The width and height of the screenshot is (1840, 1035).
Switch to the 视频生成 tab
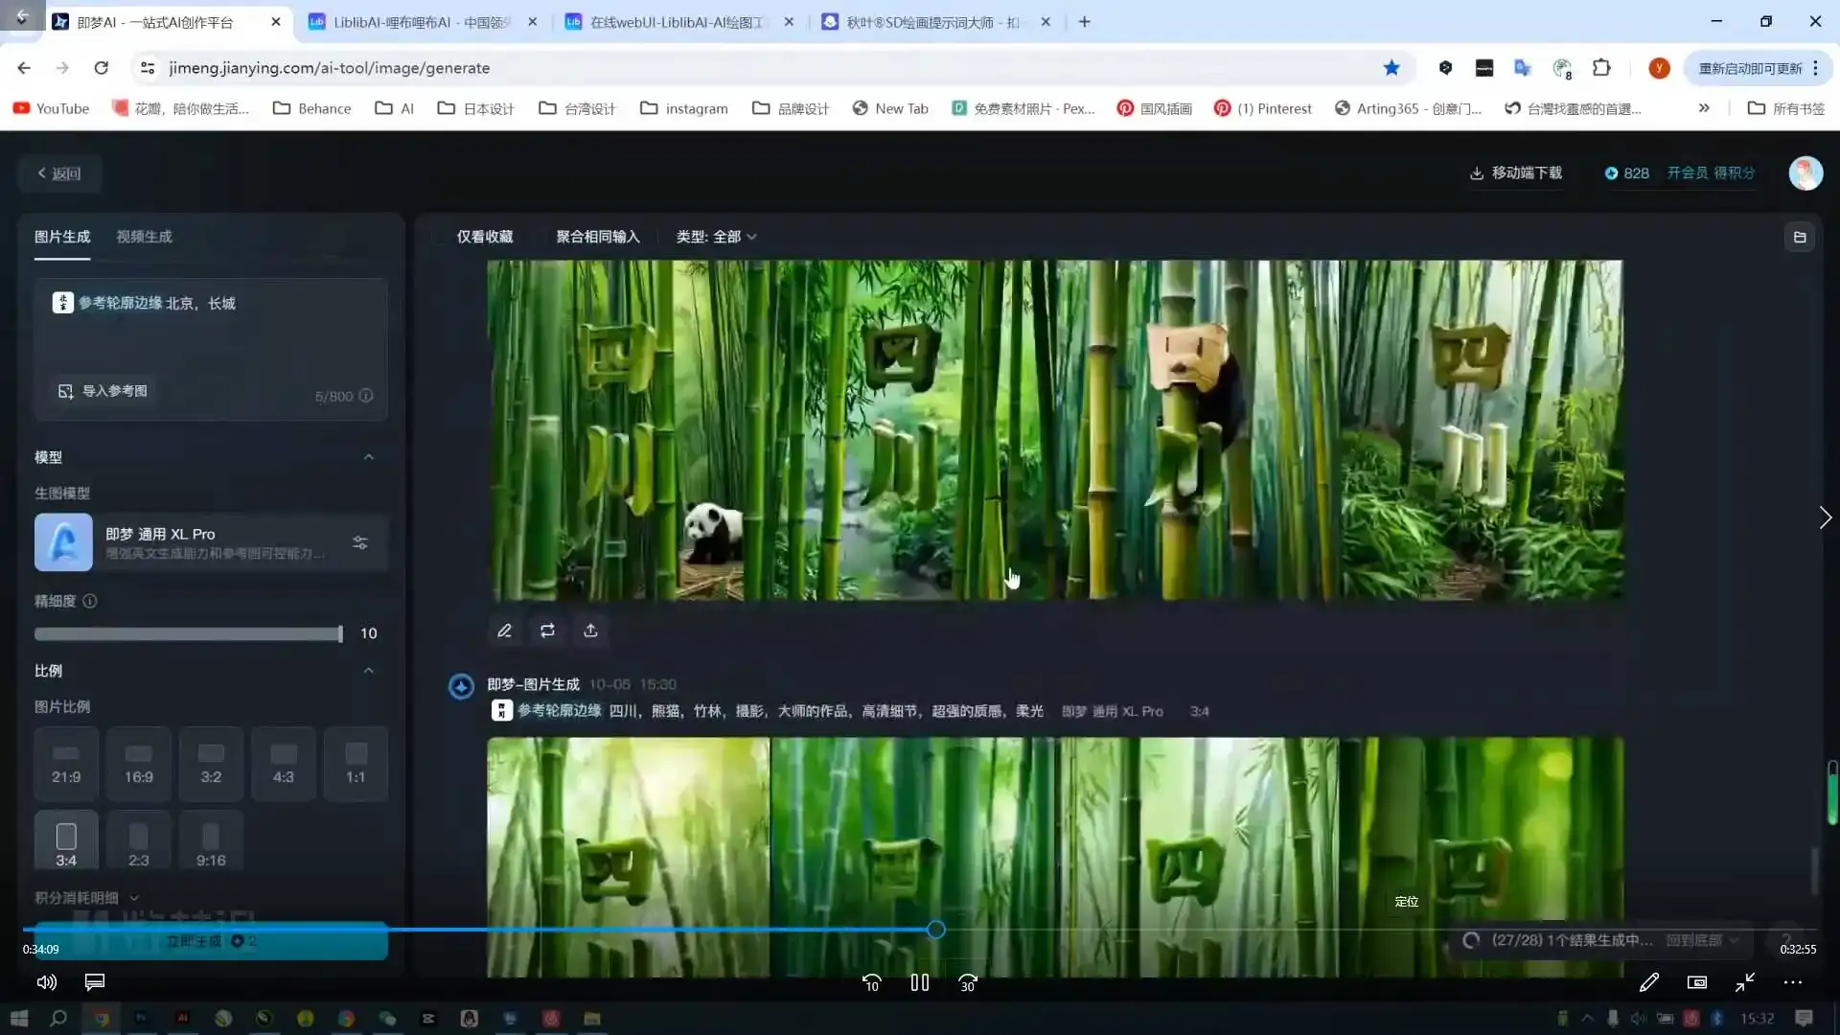click(x=144, y=237)
